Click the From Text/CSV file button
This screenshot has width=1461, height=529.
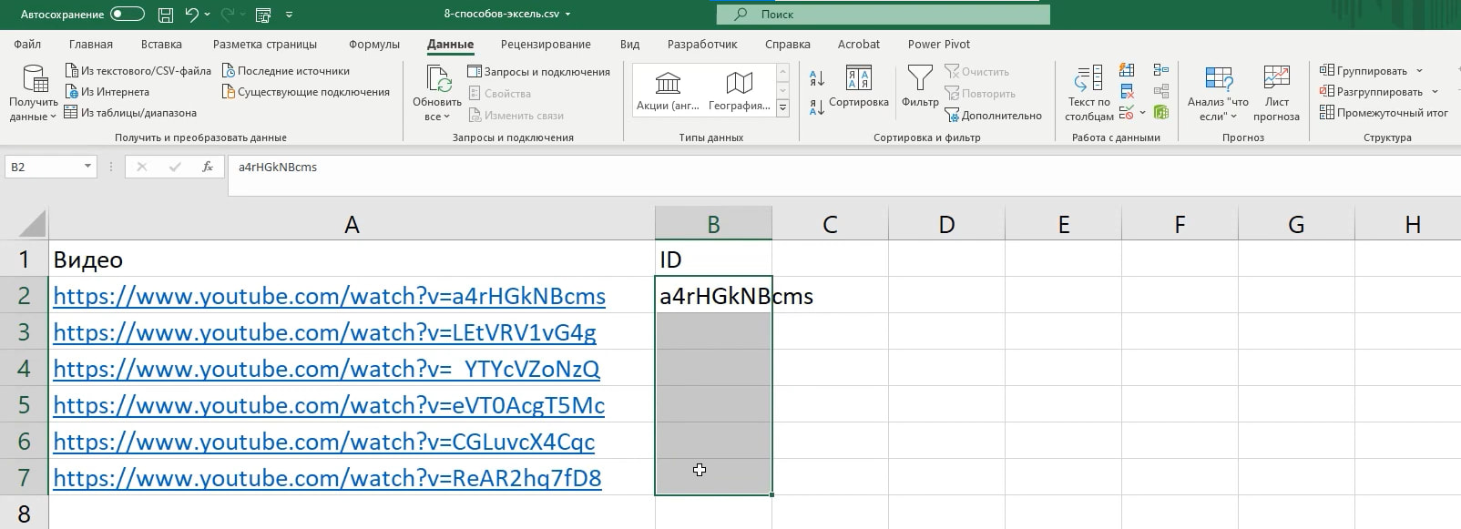tap(138, 71)
